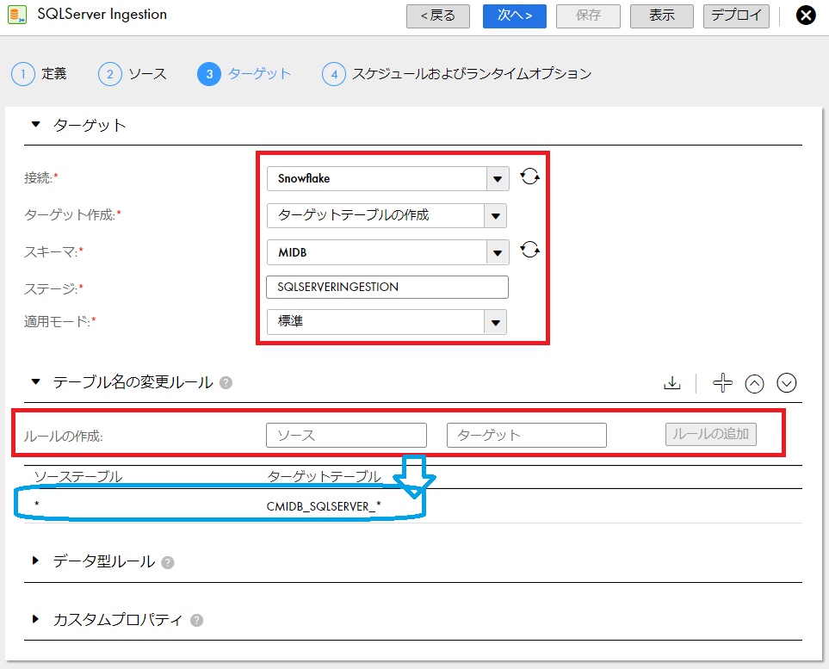
Task: Click the ターゲットテーブル column header
Action: tap(324, 476)
